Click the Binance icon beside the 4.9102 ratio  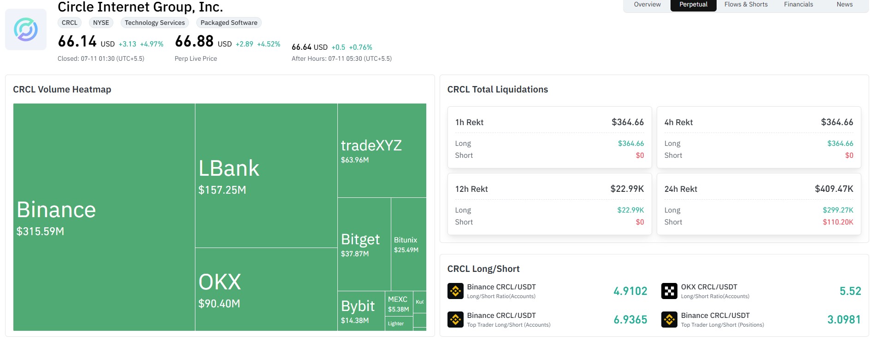(x=455, y=291)
